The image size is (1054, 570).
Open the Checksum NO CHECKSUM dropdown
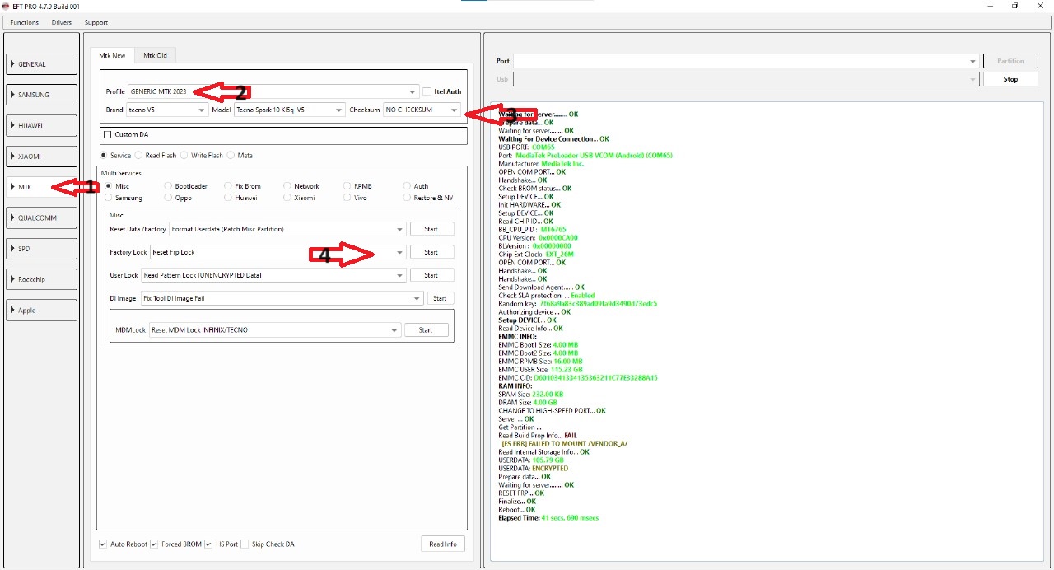[422, 110]
